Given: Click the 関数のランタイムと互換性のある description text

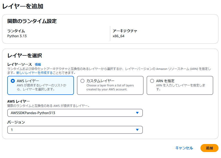Looking at the screenshot, I should [x=49, y=106].
